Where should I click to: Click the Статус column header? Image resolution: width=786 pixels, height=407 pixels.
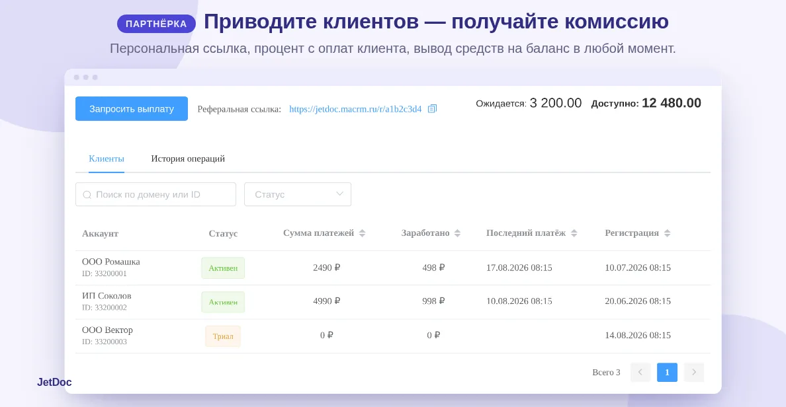coord(223,233)
